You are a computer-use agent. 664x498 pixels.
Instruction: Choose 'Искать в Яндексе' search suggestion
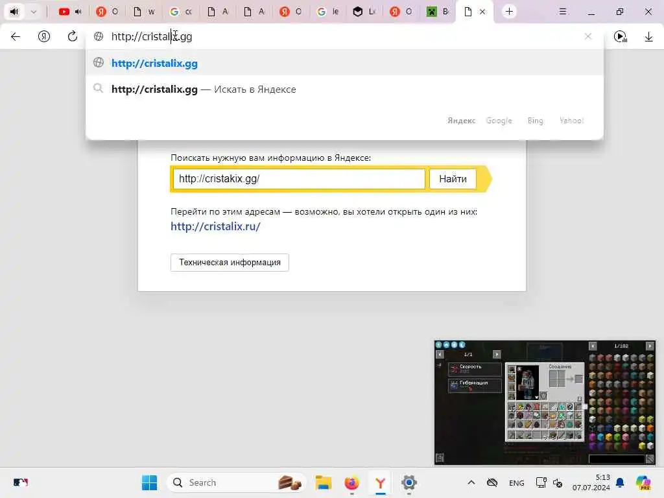pos(344,89)
